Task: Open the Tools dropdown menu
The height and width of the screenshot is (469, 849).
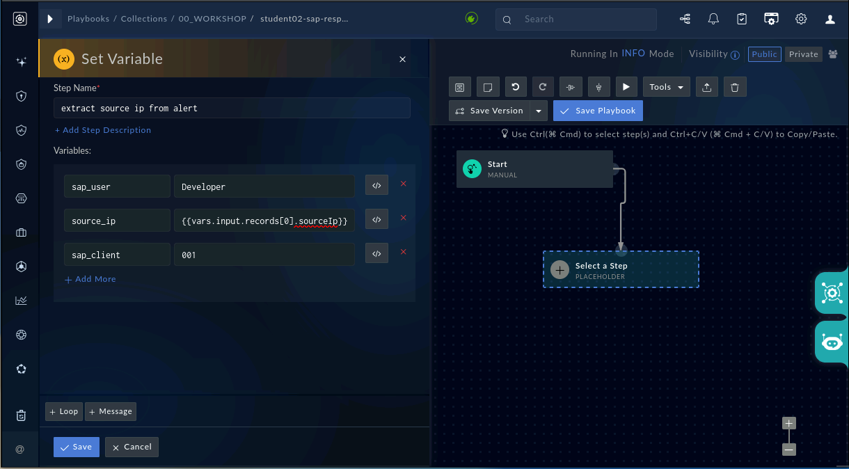Action: click(667, 87)
